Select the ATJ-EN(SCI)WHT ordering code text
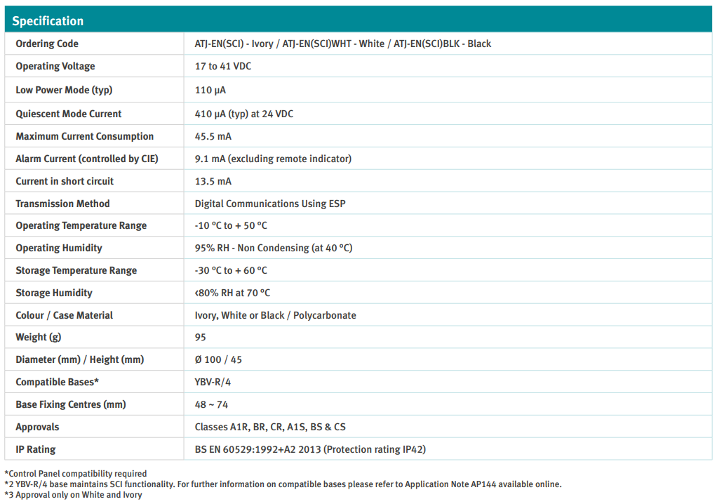Screen dimensions: 717x504 pyautogui.click(x=320, y=44)
